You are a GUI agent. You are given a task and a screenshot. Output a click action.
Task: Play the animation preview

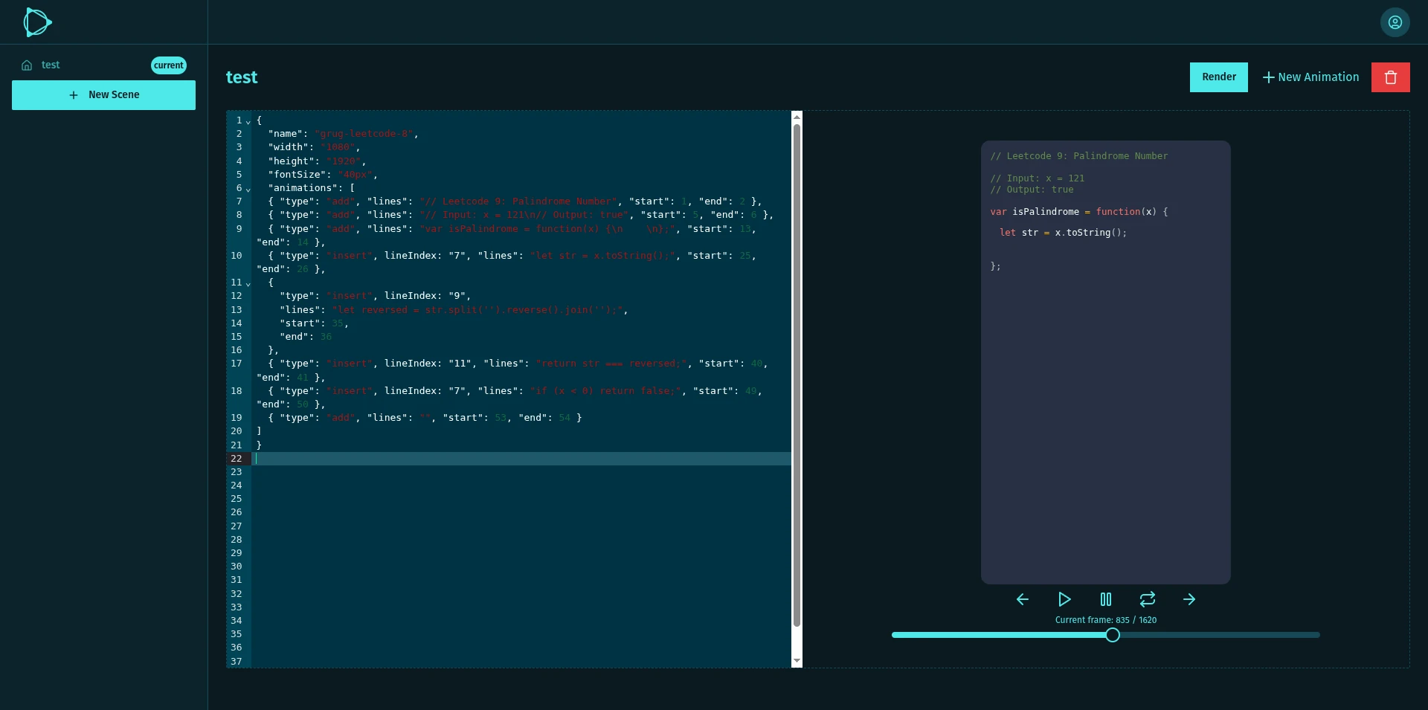click(1064, 599)
